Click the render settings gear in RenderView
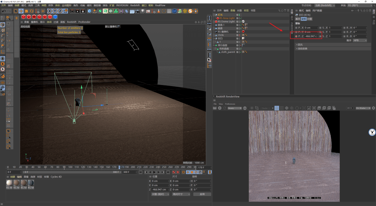The width and height of the screenshot is (376, 206). 373,108
